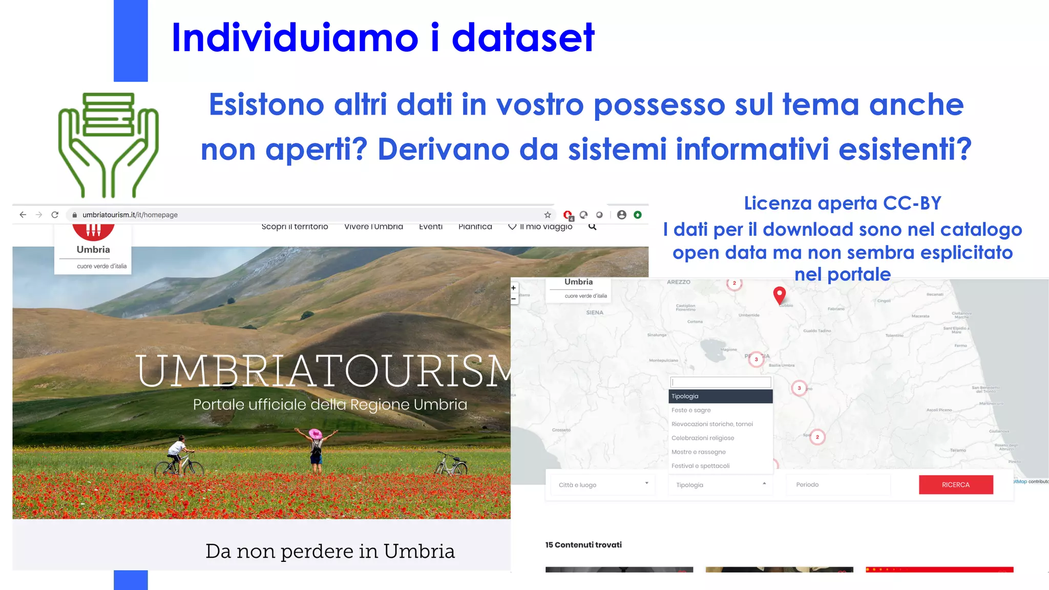Click the browser back arrow
The image size is (1049, 590).
[x=23, y=215]
